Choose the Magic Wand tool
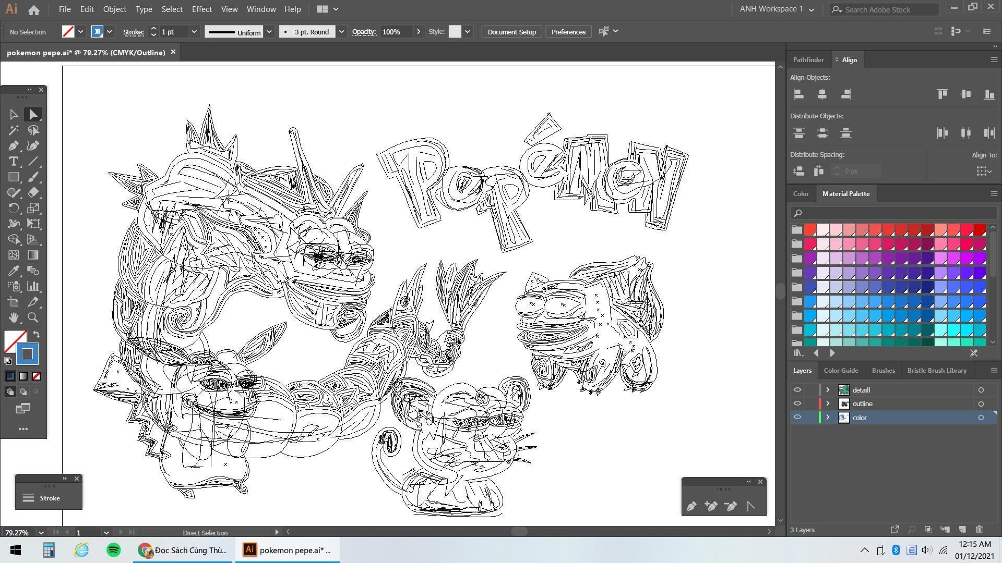The height and width of the screenshot is (563, 1002). click(14, 130)
